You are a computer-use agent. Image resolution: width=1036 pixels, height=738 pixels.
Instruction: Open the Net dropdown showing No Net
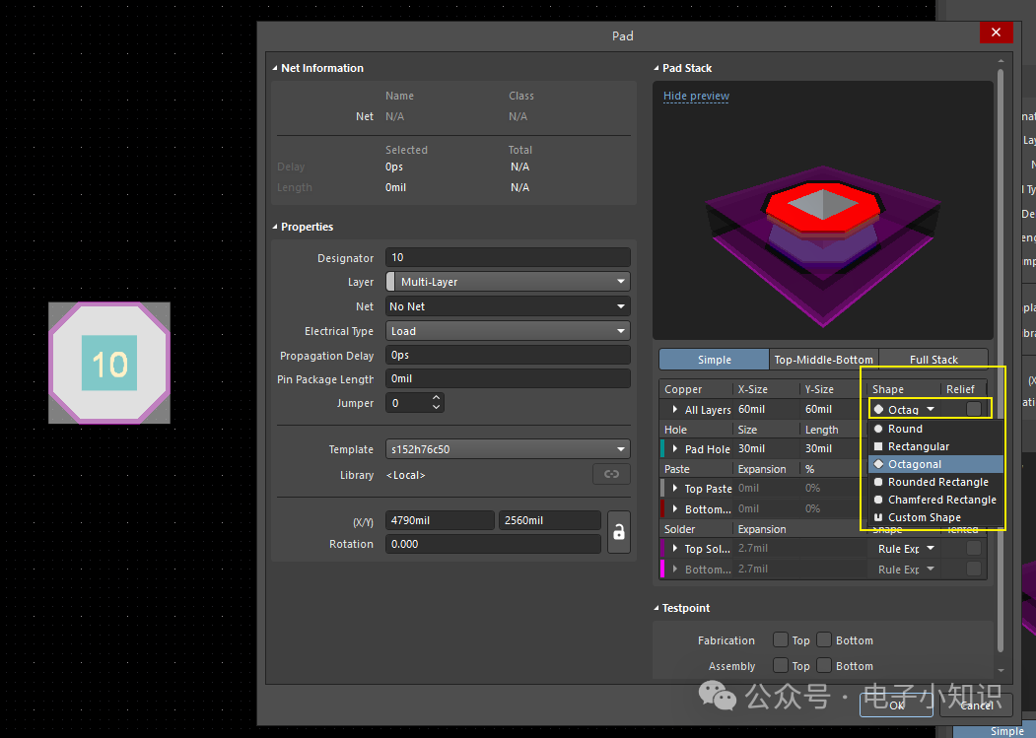[508, 306]
